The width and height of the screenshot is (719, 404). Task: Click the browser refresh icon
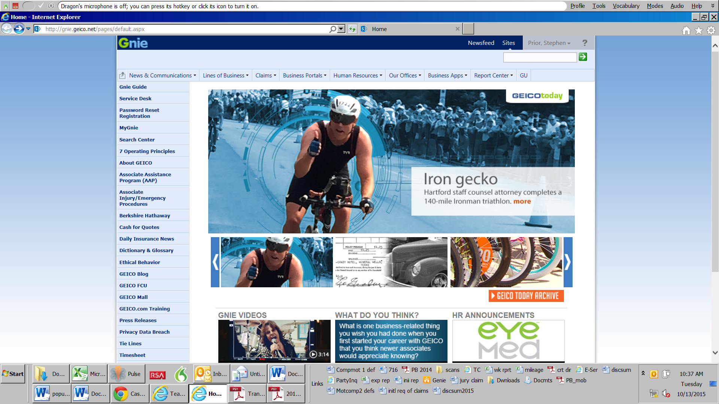coord(352,29)
